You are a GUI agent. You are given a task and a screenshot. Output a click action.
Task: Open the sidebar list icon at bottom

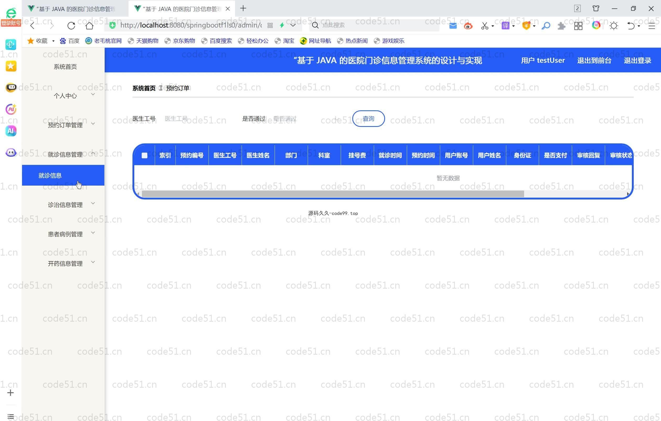tap(10, 417)
